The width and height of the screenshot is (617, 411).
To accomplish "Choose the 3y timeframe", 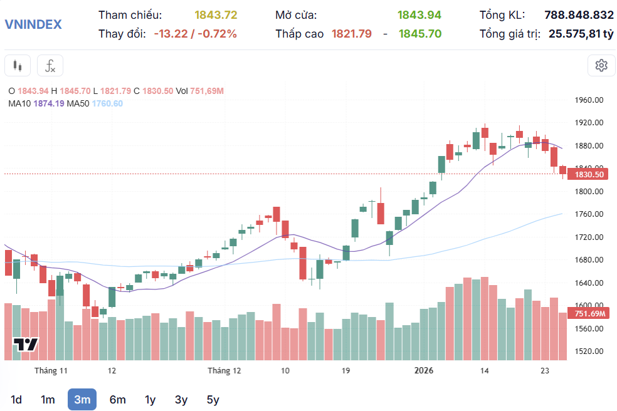I will [x=181, y=400].
